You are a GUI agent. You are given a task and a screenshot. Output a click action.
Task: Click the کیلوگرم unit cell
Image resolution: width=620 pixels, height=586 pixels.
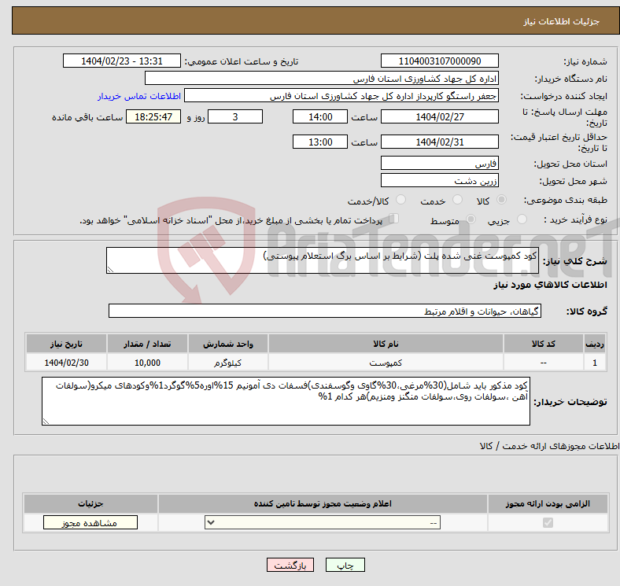[228, 362]
